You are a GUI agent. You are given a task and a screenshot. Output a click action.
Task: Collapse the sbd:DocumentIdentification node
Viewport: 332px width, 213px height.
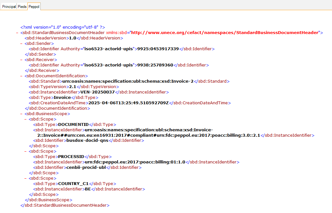21,76
